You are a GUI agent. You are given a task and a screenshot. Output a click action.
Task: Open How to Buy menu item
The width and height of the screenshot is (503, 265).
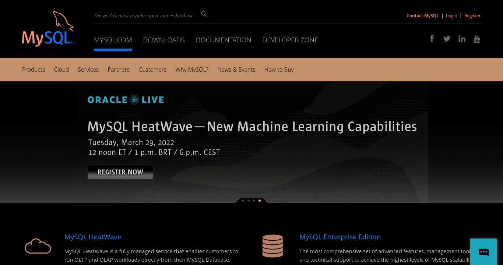click(x=279, y=70)
